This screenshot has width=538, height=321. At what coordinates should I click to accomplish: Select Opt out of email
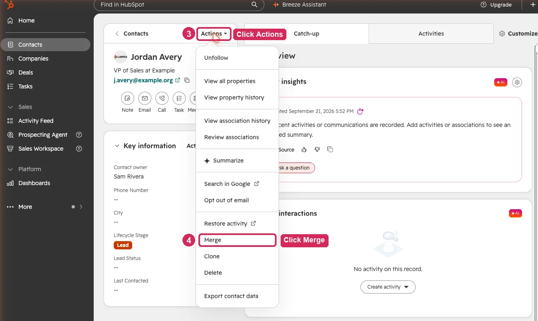[237, 200]
